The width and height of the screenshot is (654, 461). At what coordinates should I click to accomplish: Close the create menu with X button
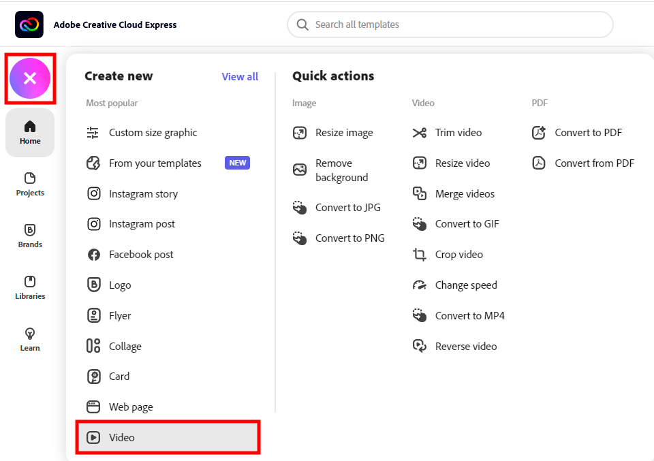point(30,78)
